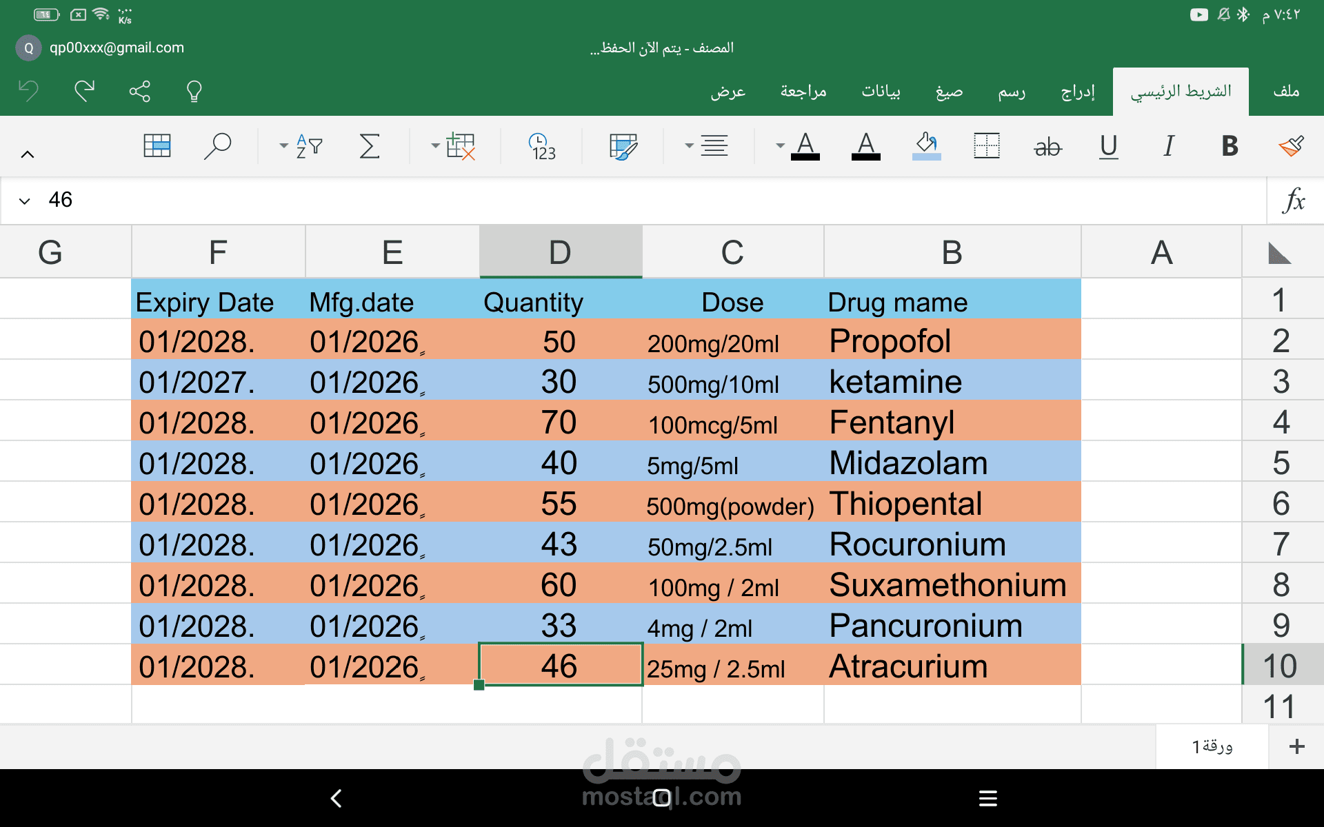1324x827 pixels.
Task: Click the Borders icon on the ribbon
Action: pyautogui.click(x=986, y=146)
